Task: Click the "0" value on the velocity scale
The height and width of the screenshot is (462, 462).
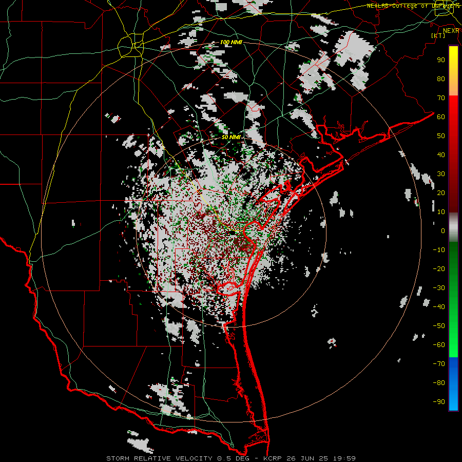Action: click(443, 230)
